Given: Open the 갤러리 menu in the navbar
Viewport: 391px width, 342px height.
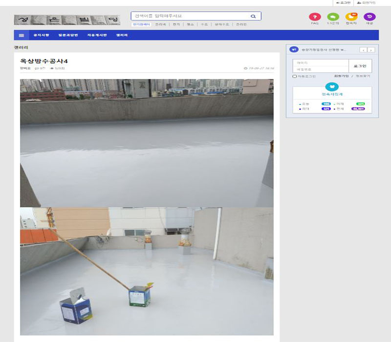Looking at the screenshot, I should [122, 35].
